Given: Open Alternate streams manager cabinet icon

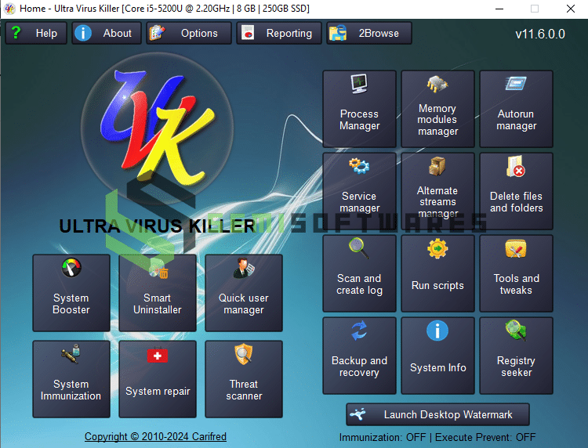Looking at the screenshot, I should tap(437, 166).
